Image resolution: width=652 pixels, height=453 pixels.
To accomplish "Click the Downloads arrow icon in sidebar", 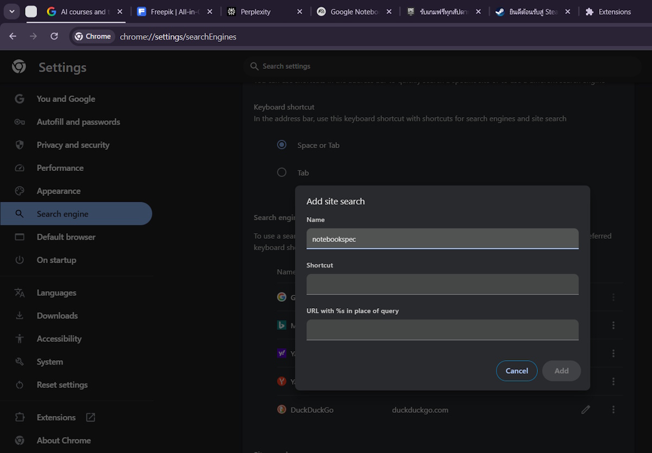I will tap(20, 316).
